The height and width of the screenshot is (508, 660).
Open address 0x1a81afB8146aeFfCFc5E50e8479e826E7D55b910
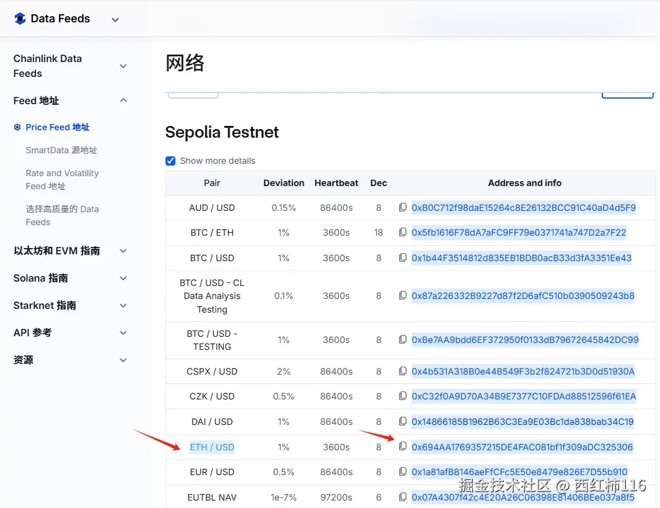tap(519, 472)
